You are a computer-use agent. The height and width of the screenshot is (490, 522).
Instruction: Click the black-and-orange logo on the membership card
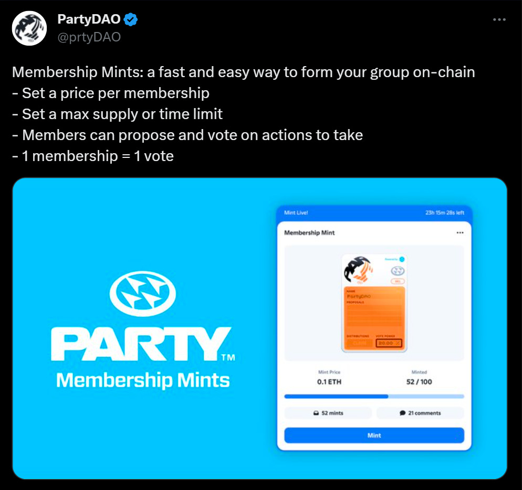pyautogui.click(x=359, y=271)
